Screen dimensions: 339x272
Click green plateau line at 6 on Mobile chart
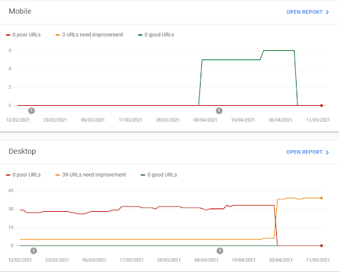click(x=279, y=50)
